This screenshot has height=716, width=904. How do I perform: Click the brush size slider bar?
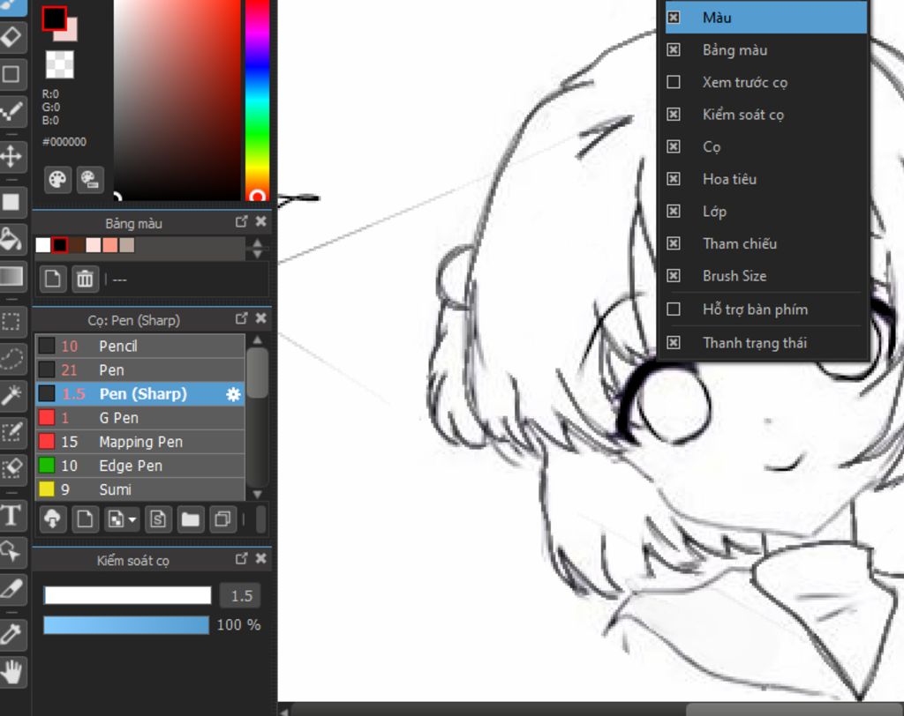click(127, 595)
